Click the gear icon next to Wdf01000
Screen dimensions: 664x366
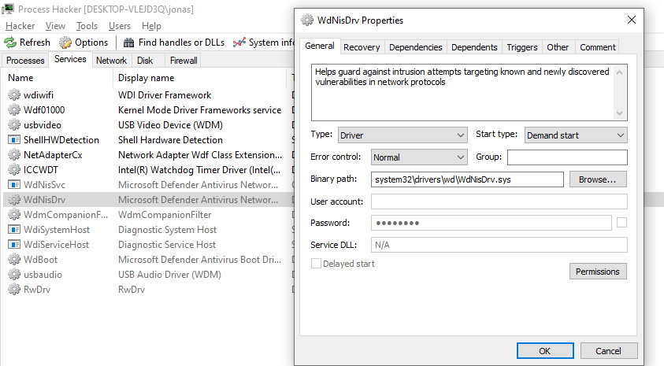14,110
